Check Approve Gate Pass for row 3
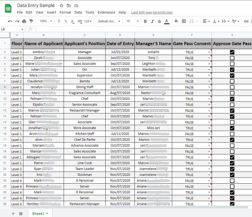 [232, 58]
